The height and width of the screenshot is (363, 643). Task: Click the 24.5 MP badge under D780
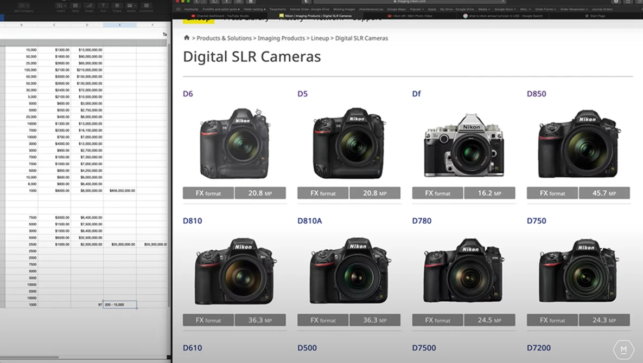tap(489, 320)
